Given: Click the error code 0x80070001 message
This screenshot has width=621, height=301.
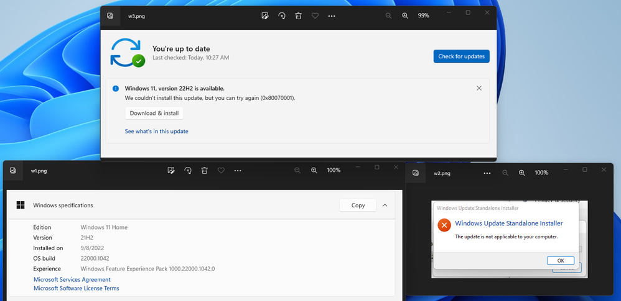Looking at the screenshot, I should coord(210,97).
